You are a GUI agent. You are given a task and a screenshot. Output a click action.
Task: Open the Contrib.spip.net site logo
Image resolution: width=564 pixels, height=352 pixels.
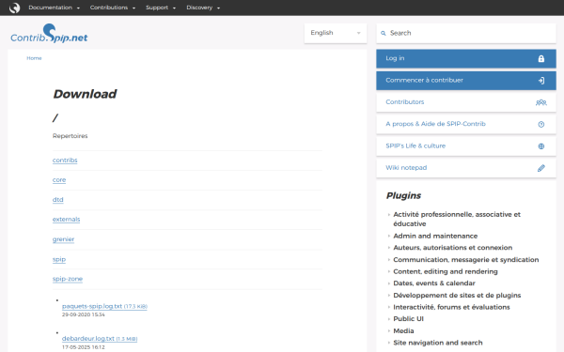49,34
